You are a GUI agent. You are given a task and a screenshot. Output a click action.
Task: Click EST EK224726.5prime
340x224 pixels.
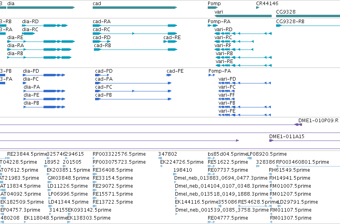182,162
